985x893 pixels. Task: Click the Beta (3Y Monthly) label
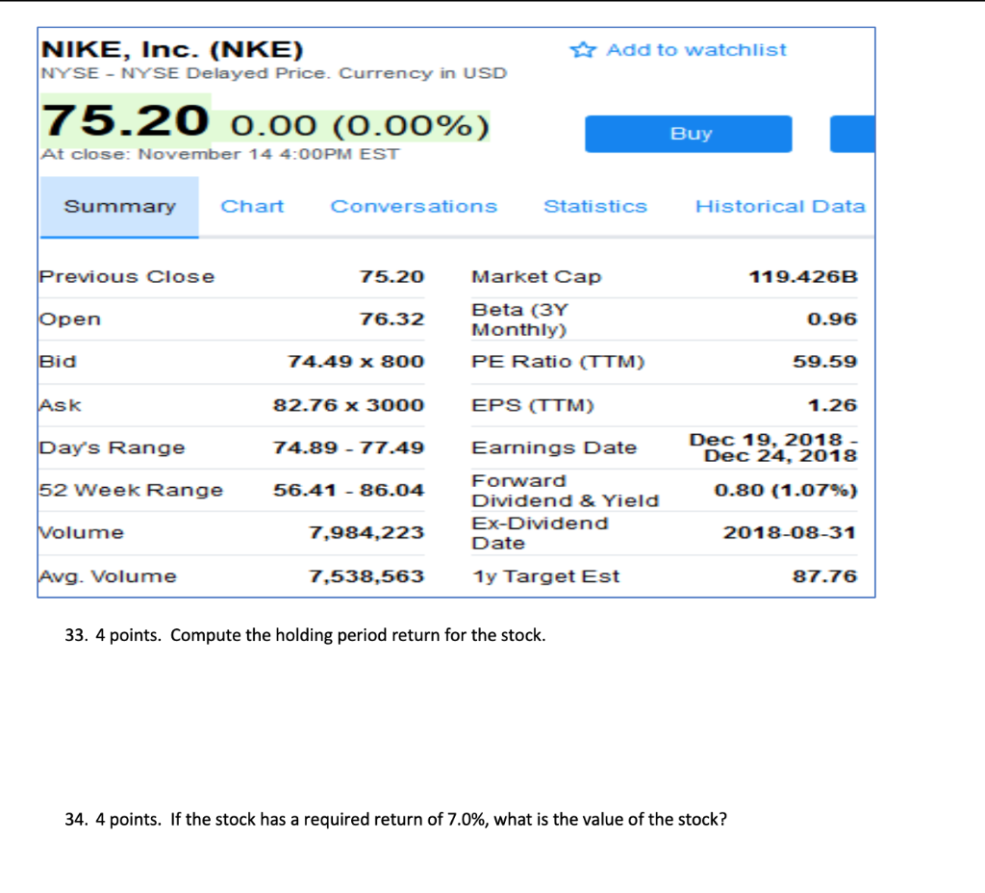[520, 319]
